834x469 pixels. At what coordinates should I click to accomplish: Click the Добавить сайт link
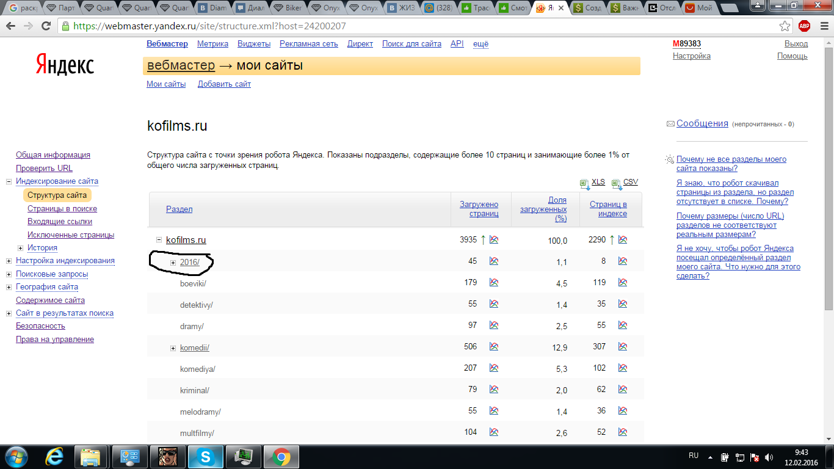224,84
